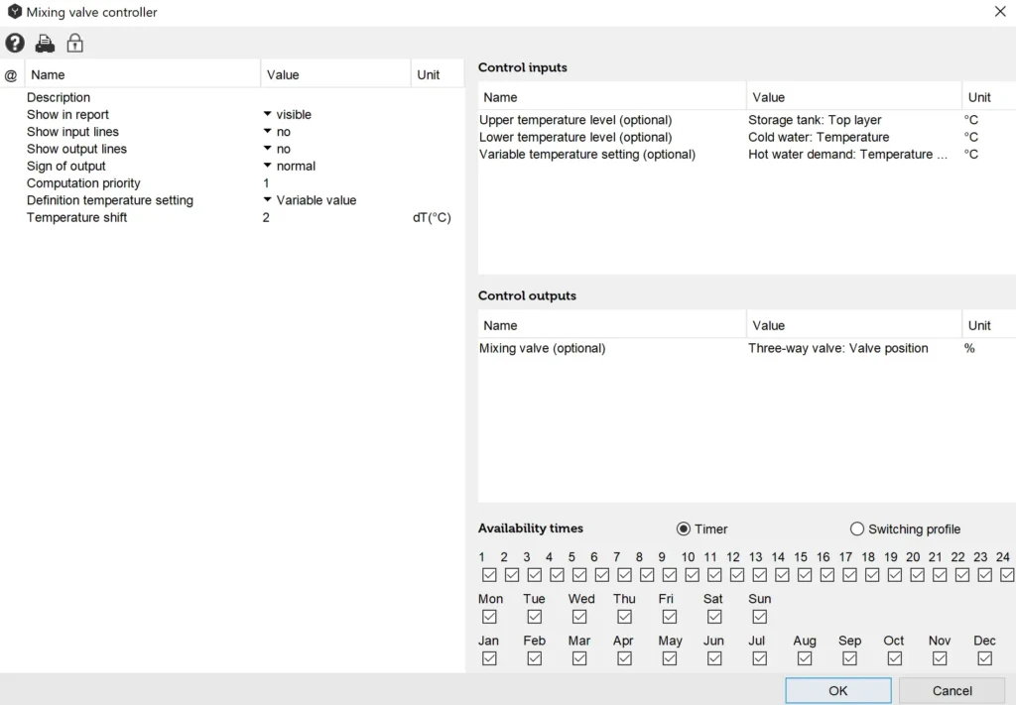Uncheck the Sat day checkbox
This screenshot has width=1016, height=705.
[714, 617]
